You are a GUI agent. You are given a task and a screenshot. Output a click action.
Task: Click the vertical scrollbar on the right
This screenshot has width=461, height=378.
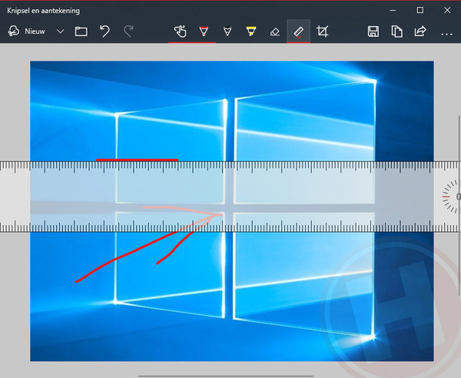[x=459, y=206]
